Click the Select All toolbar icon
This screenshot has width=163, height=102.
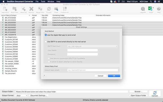[x=24, y=10]
